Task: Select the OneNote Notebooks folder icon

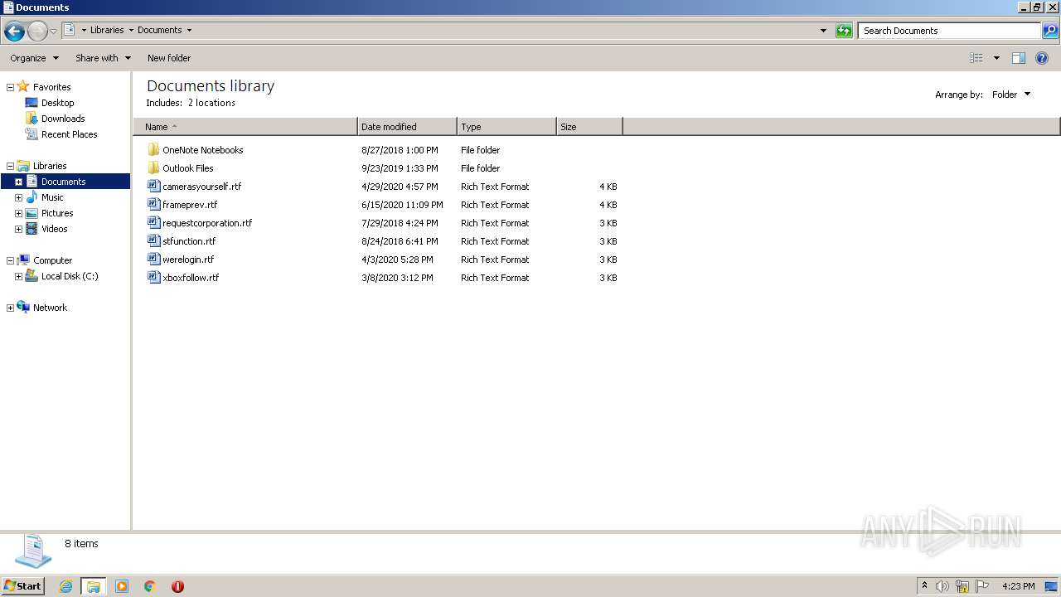Action: click(153, 150)
